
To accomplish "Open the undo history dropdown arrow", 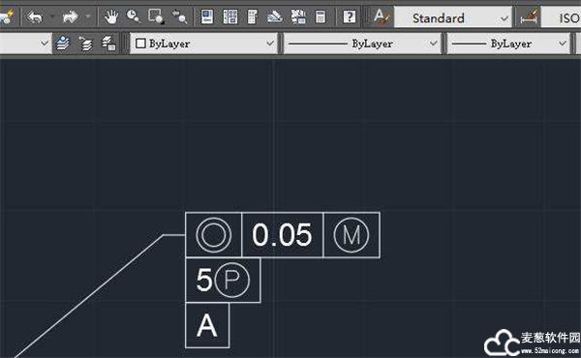I will [x=52, y=16].
